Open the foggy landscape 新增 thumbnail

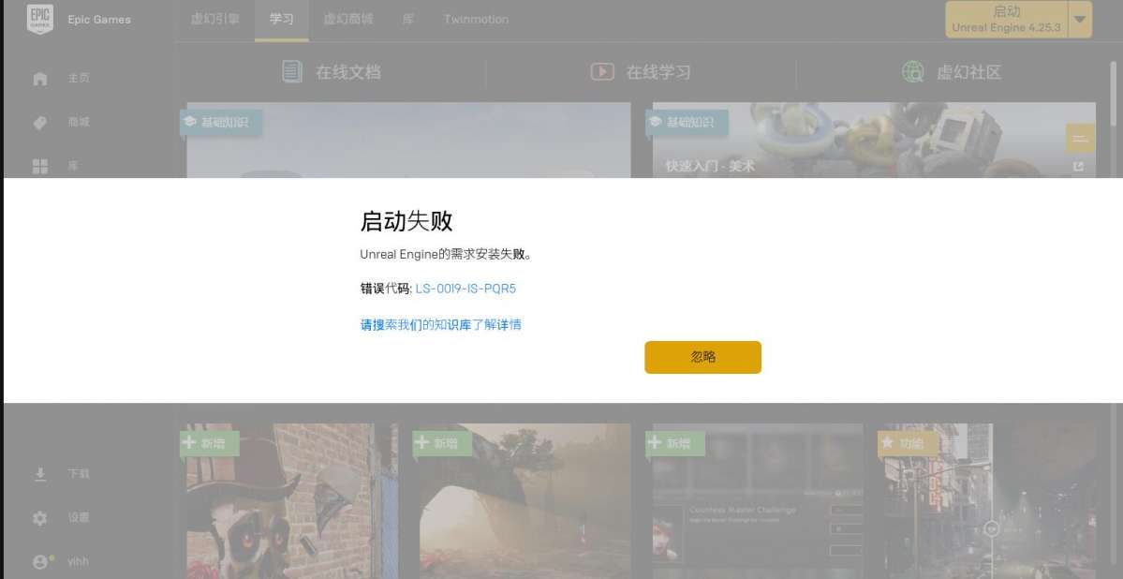[525, 501]
